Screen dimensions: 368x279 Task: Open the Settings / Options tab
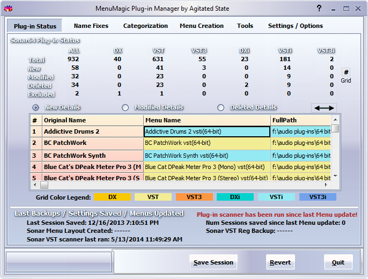(x=296, y=26)
